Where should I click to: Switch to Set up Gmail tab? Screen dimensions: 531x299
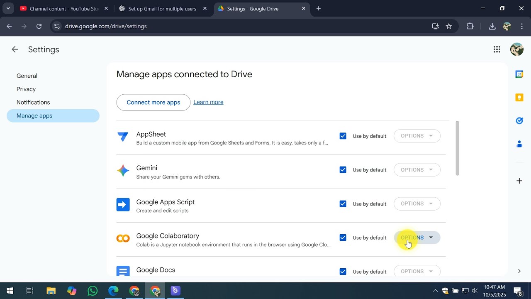pyautogui.click(x=162, y=8)
